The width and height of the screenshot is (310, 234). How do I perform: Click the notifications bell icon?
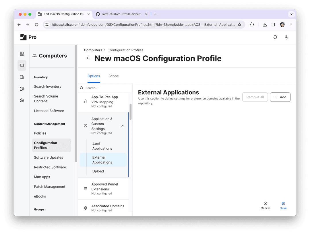pos(275,37)
